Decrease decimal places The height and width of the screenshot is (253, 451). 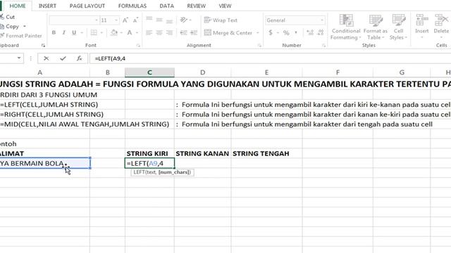tap(321, 33)
